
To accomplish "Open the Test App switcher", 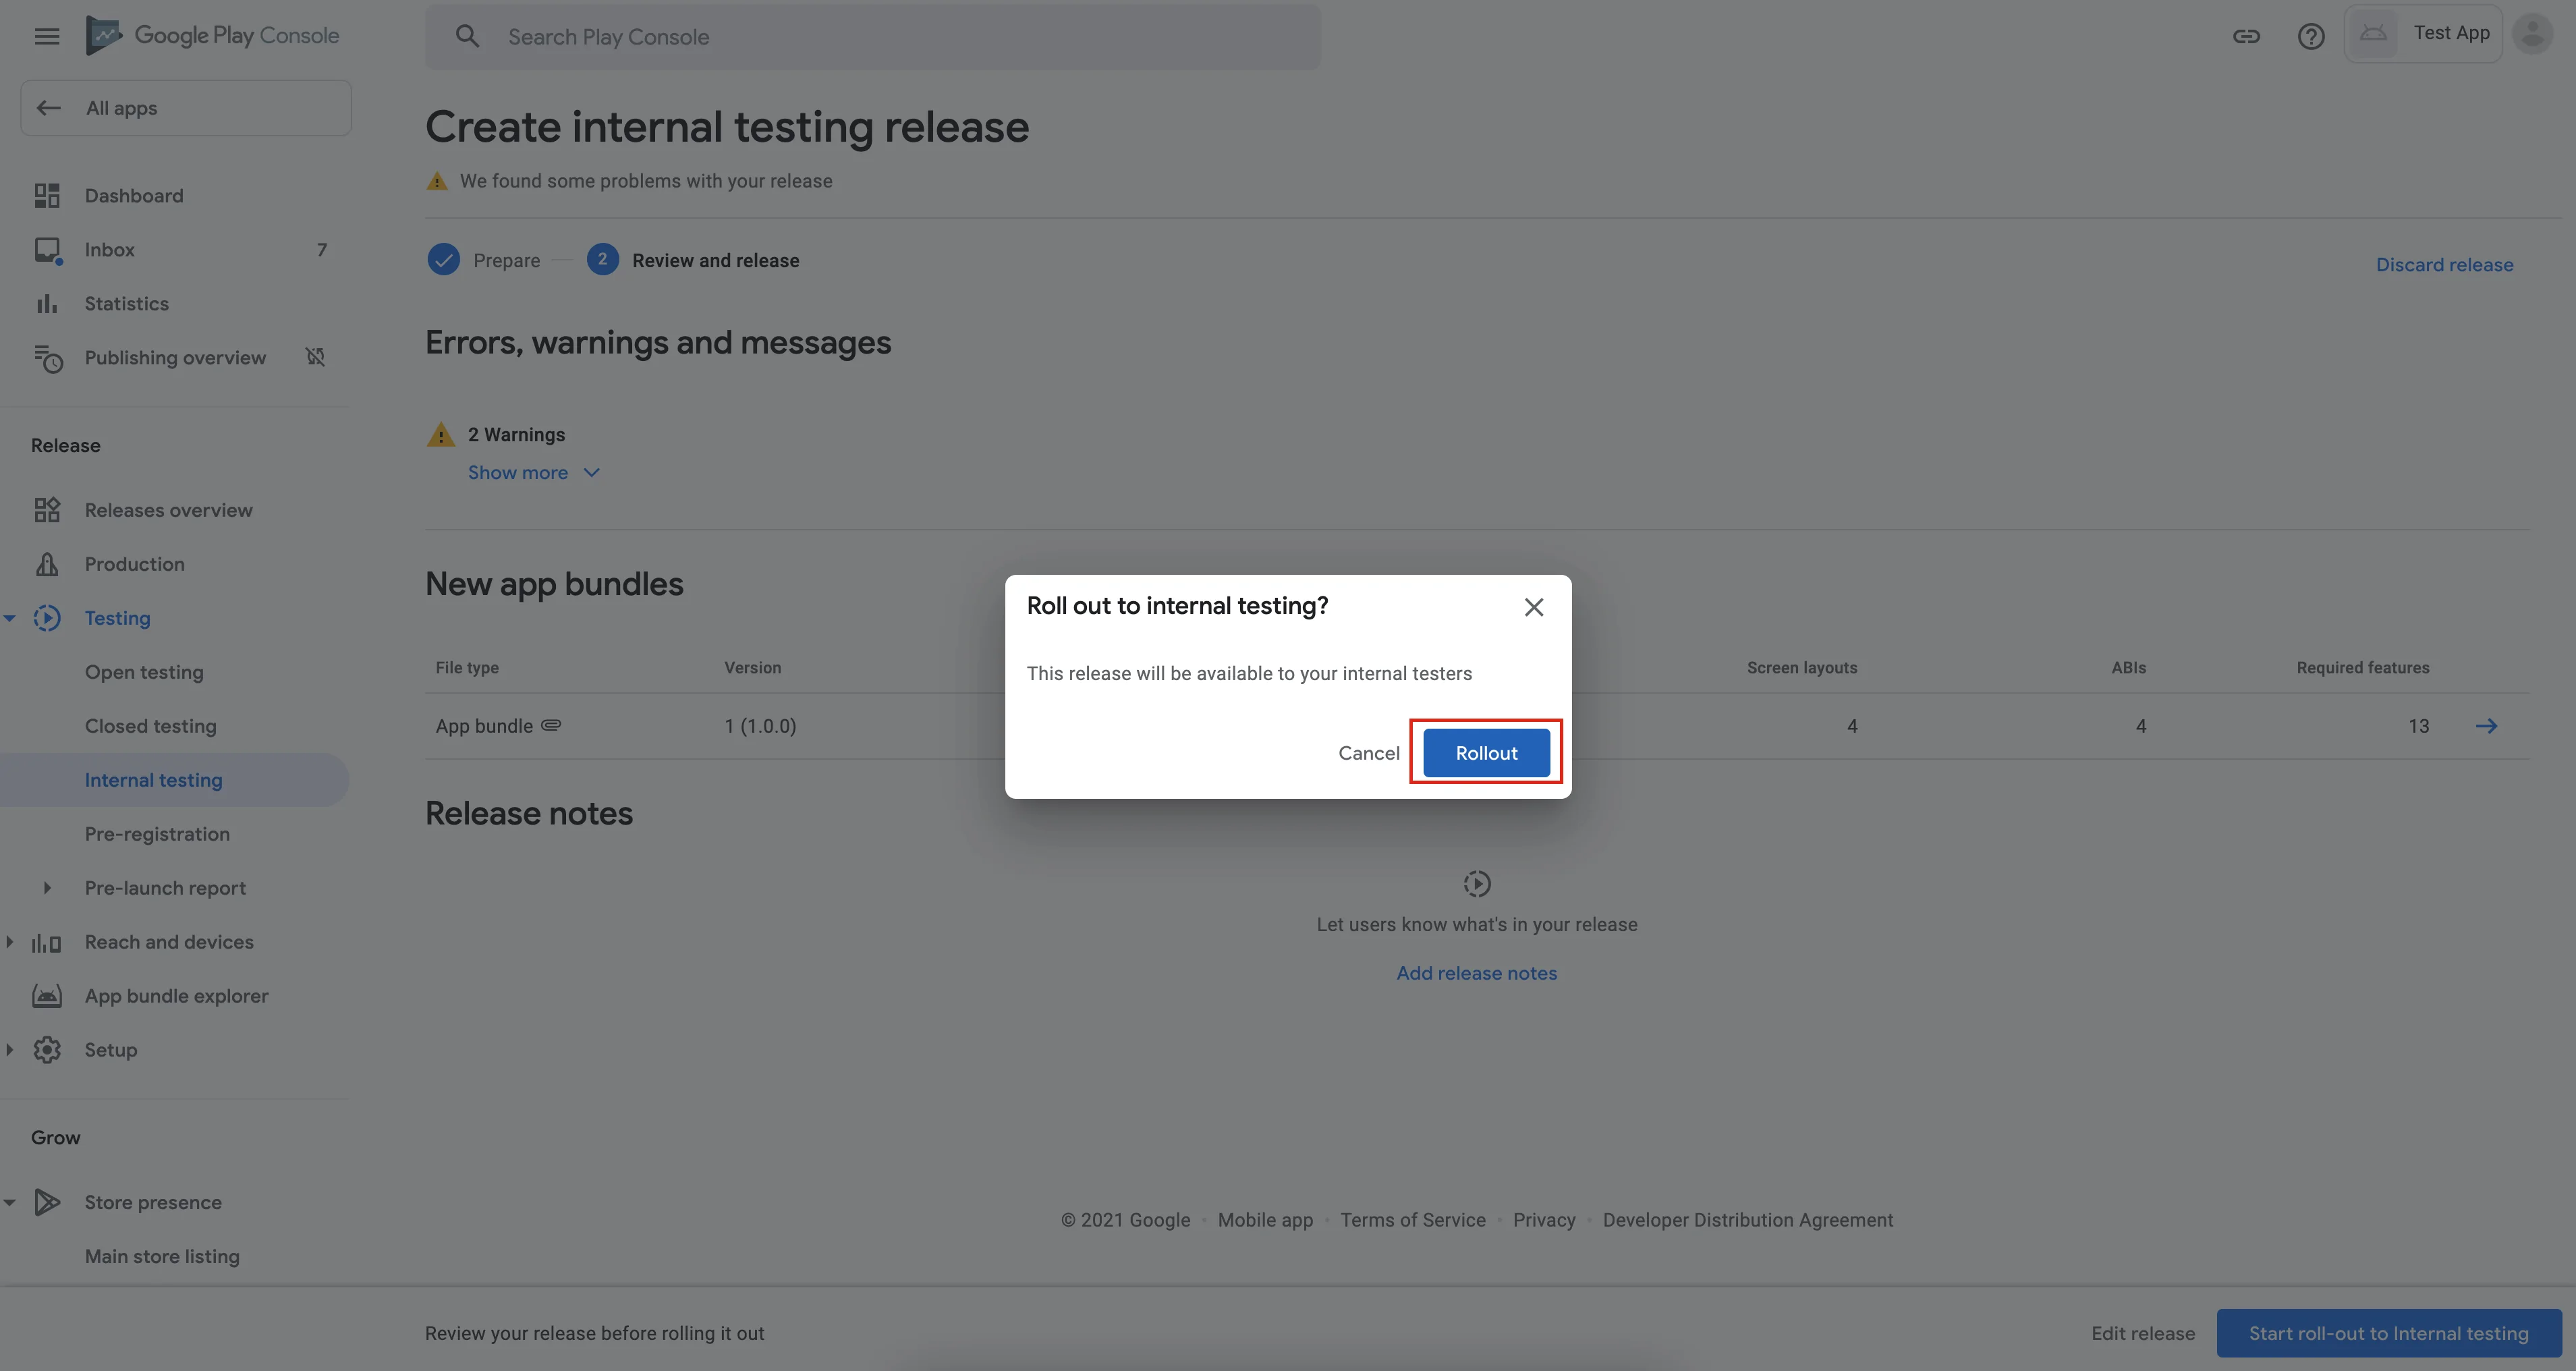I will (x=2423, y=34).
